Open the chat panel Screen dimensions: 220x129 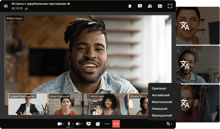[140, 6]
